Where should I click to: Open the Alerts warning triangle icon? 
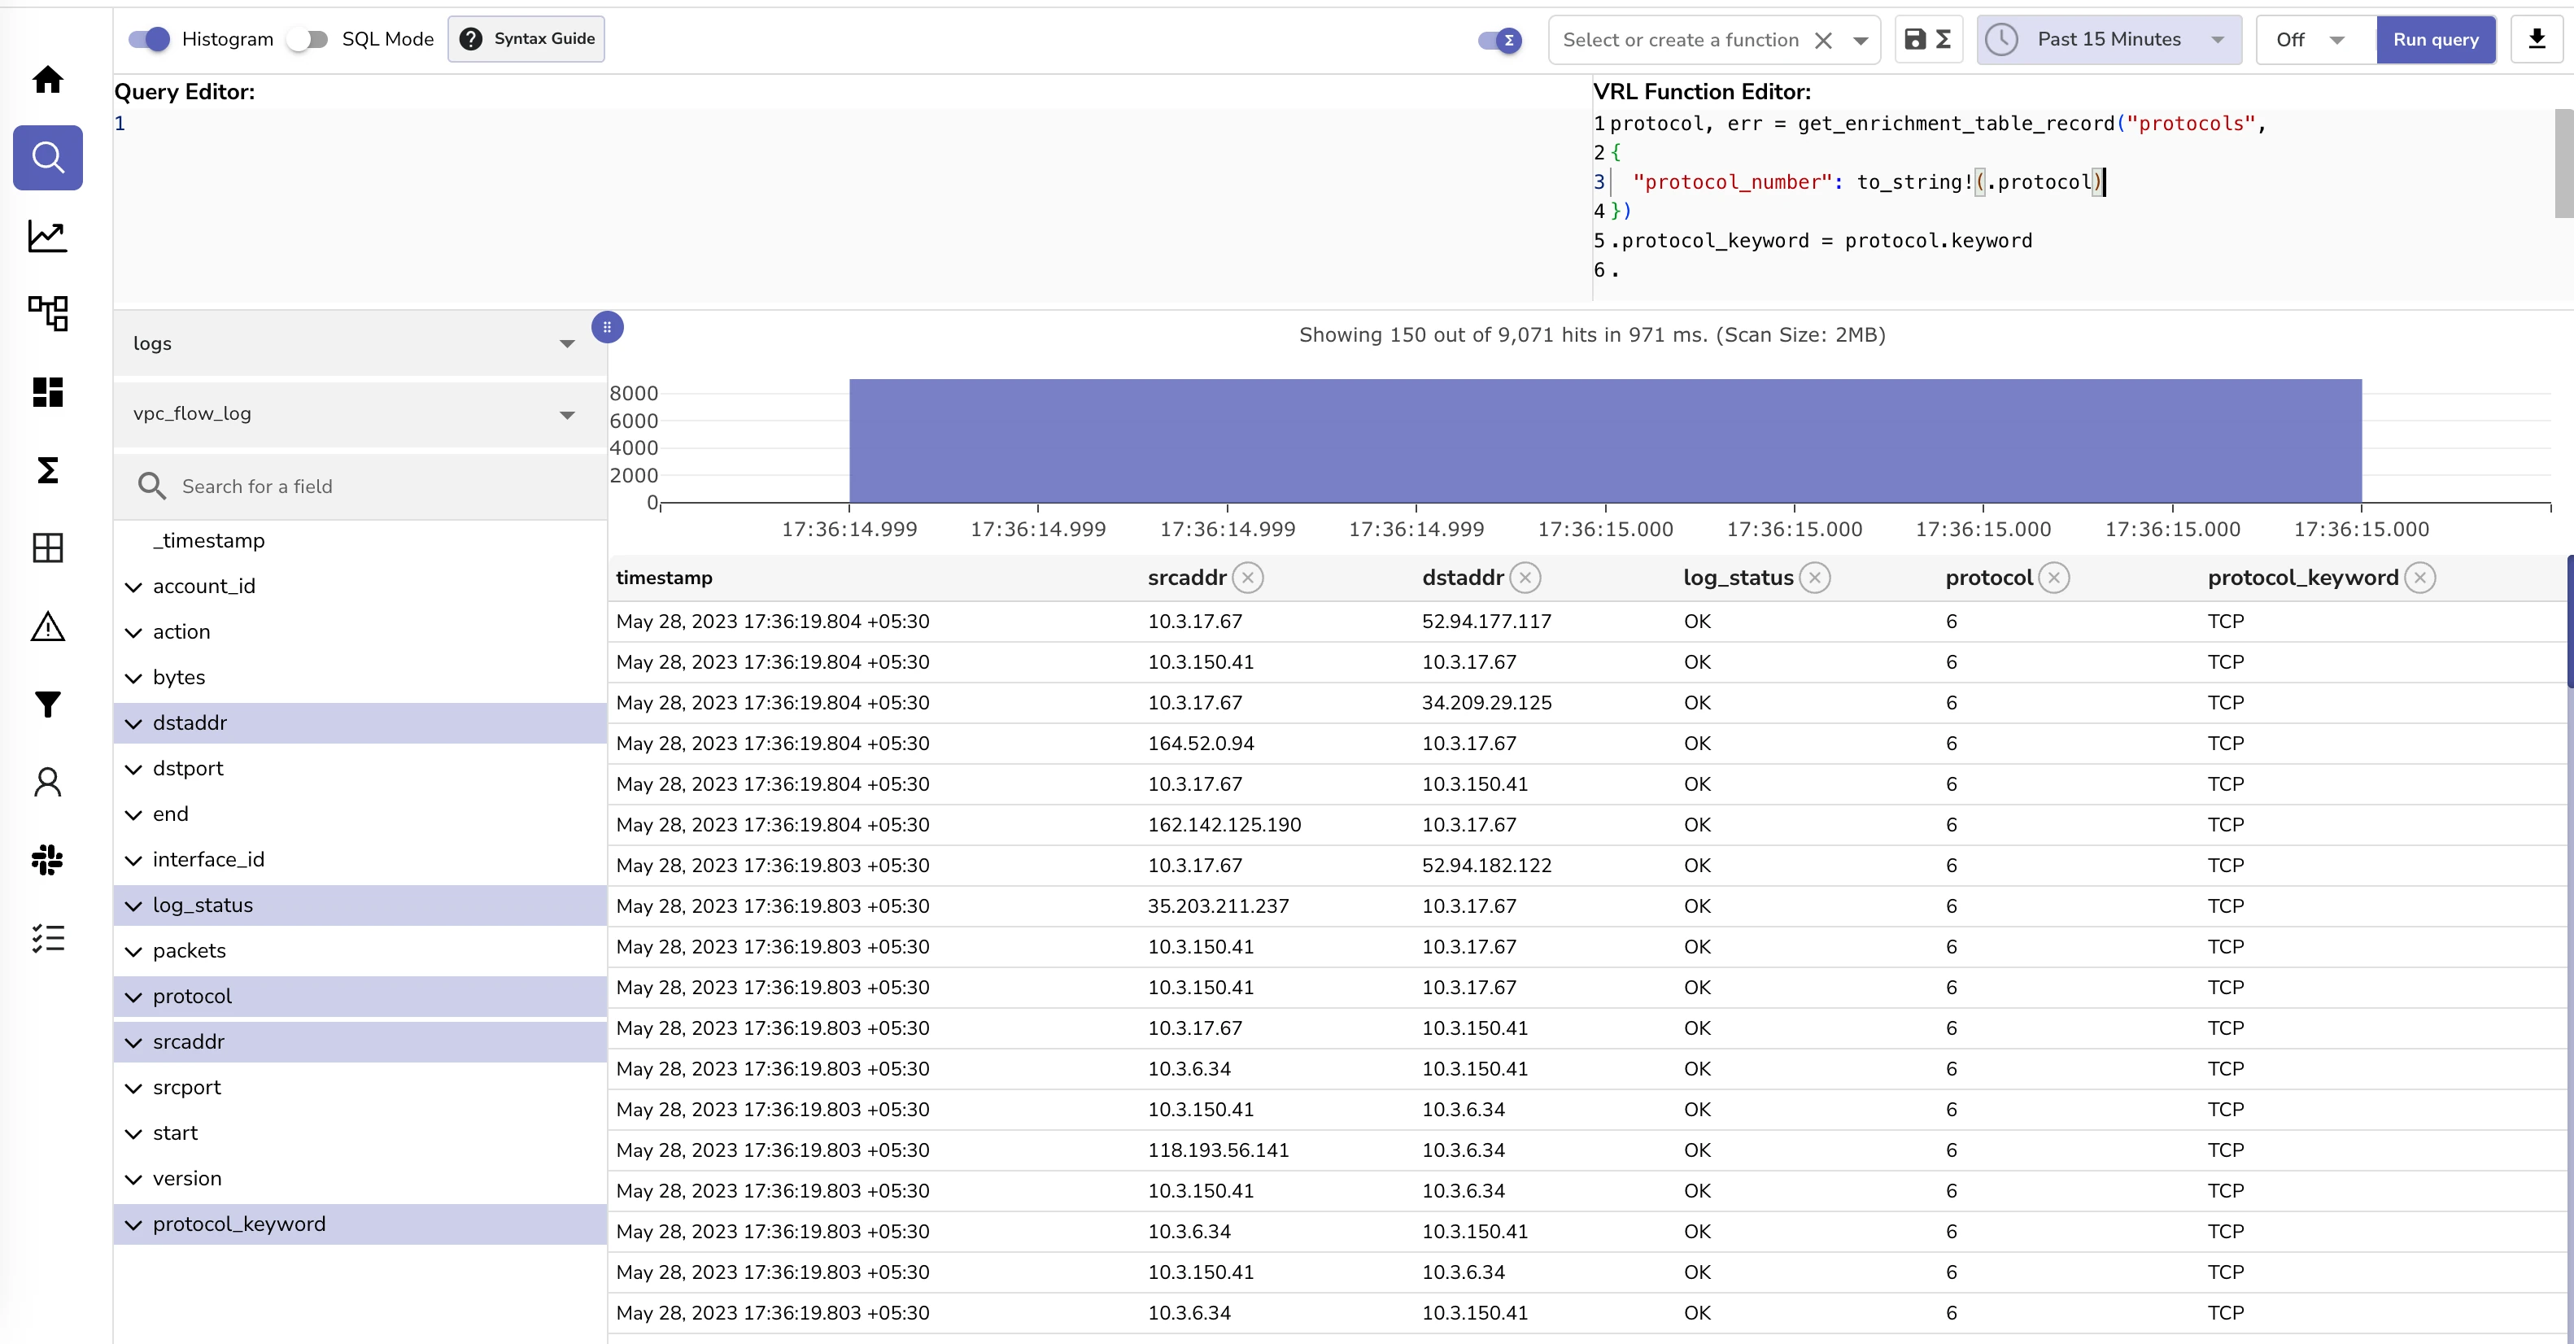(47, 626)
